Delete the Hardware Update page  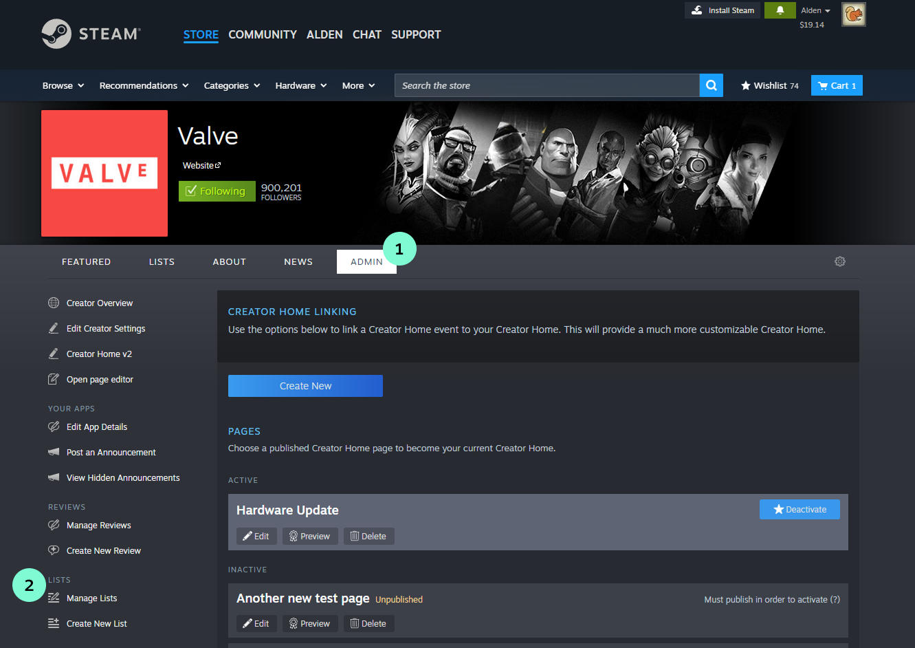(x=368, y=536)
